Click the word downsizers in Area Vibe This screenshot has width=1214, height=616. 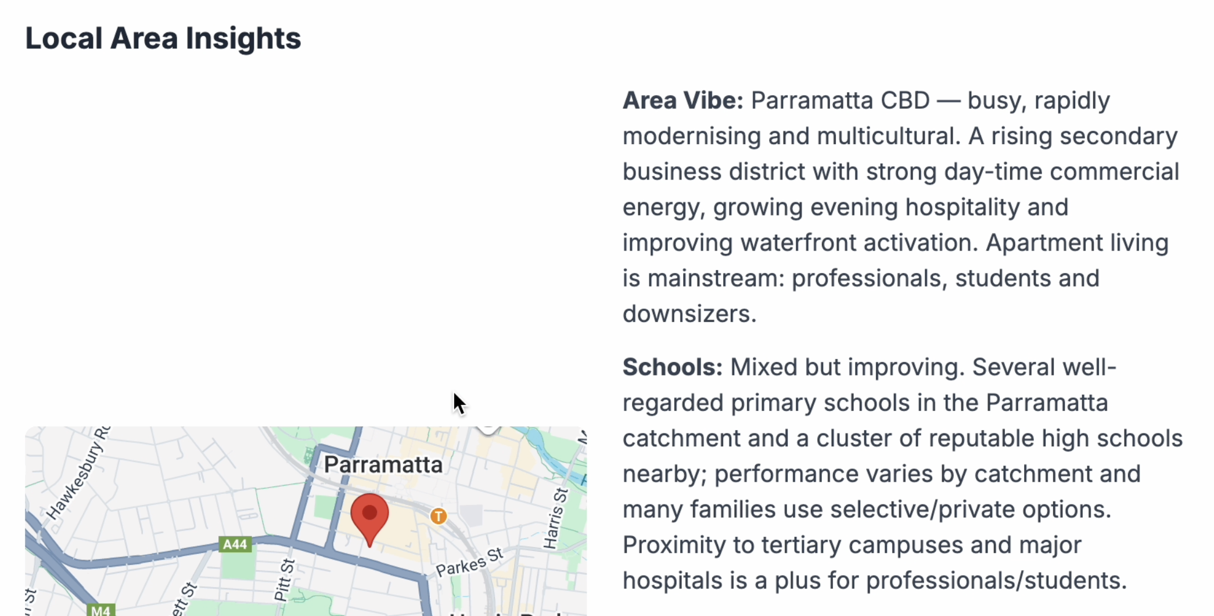click(x=689, y=314)
